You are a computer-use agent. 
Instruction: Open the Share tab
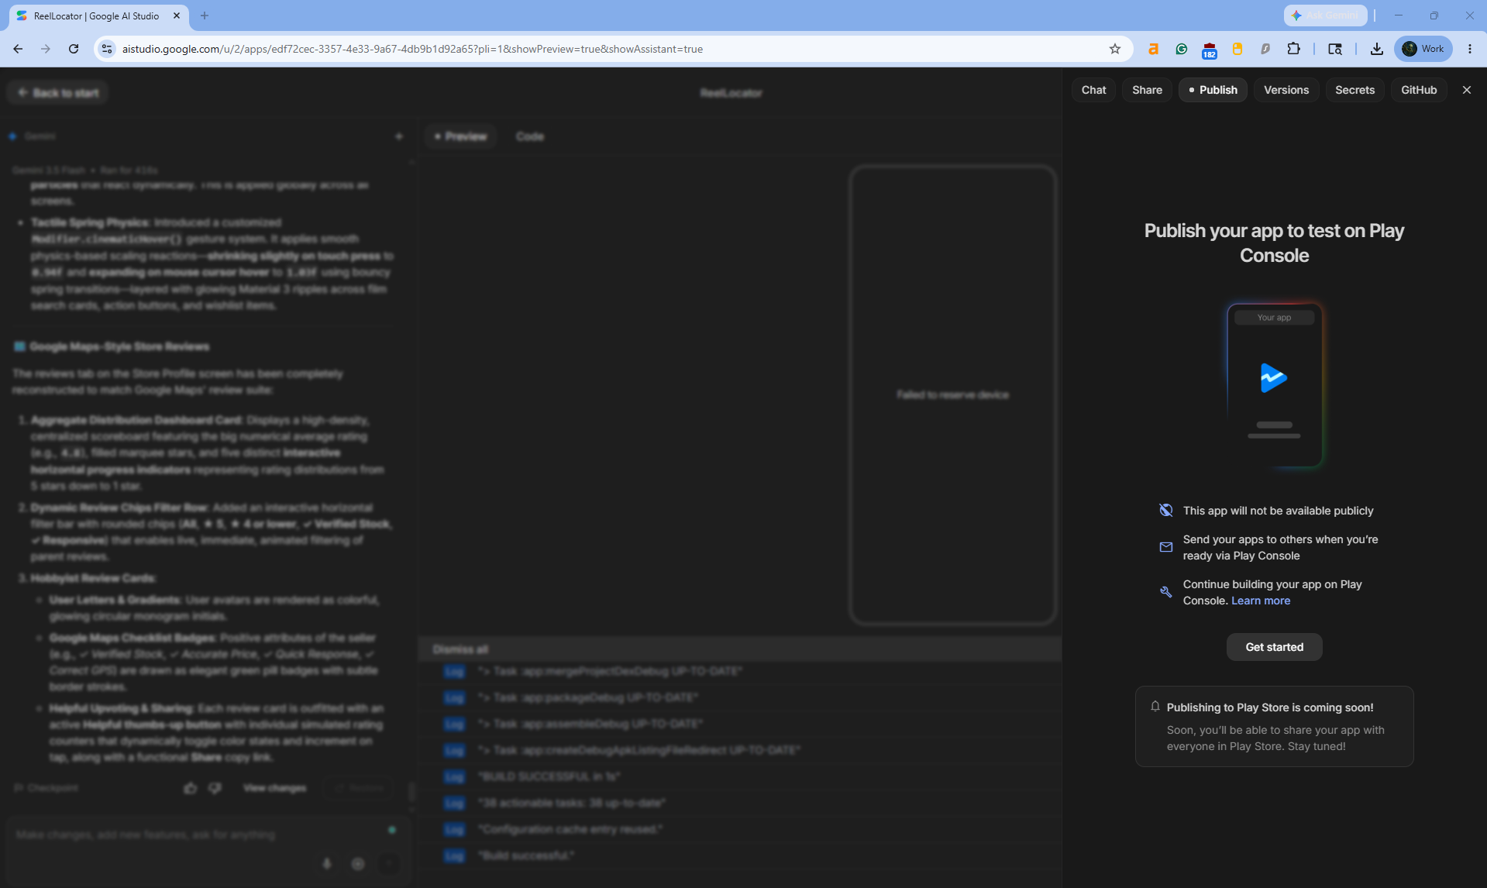1147,90
